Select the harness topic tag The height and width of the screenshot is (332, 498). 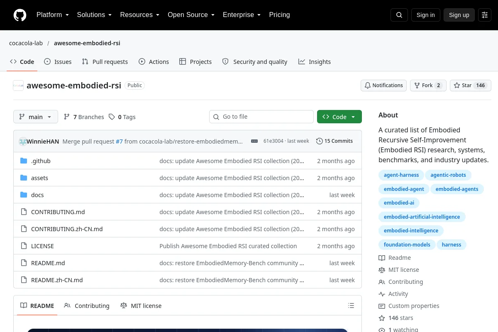(x=452, y=245)
